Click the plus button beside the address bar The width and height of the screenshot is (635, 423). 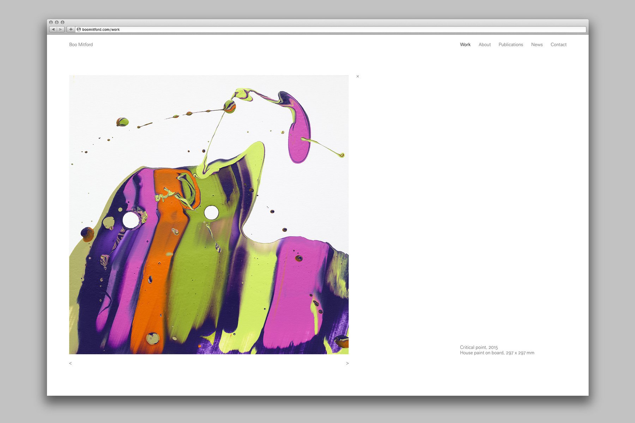pyautogui.click(x=71, y=30)
